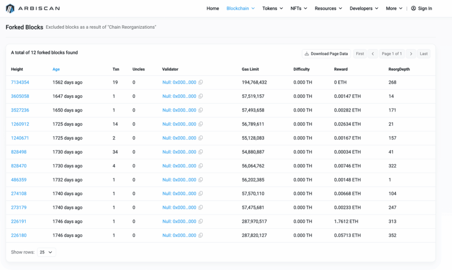Click the Forked Blocks page heading
This screenshot has height=270, width=452.
pyautogui.click(x=25, y=27)
